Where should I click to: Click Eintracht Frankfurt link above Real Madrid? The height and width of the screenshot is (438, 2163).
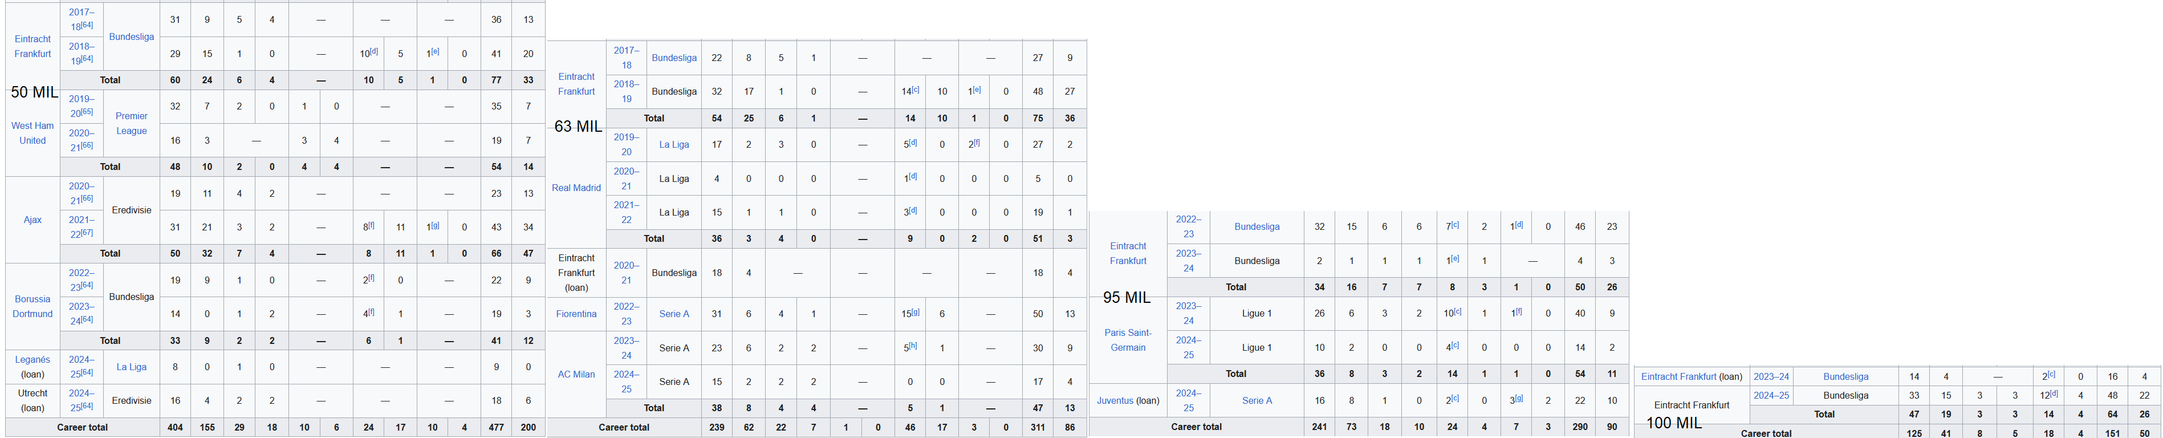point(576,84)
